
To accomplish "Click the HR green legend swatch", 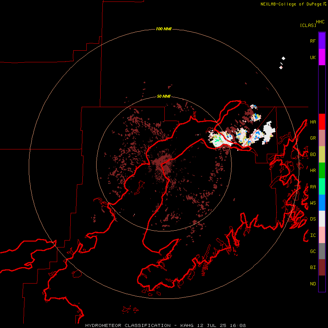I will pos(322,171).
